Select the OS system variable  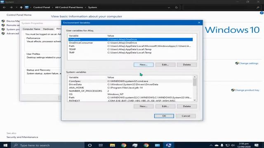coord(130,94)
